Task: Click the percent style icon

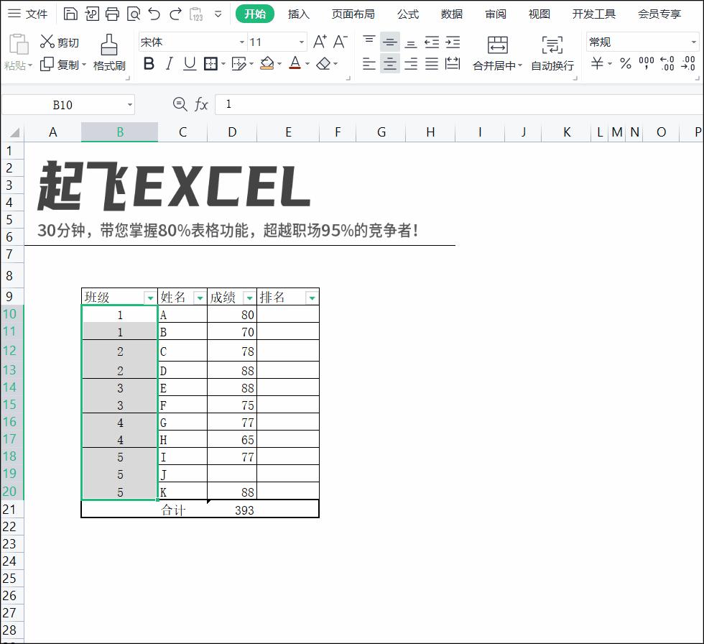Action: click(626, 64)
